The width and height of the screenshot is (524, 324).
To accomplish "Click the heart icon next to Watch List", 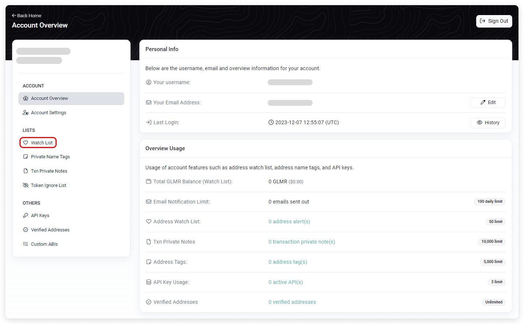I will coord(26,143).
